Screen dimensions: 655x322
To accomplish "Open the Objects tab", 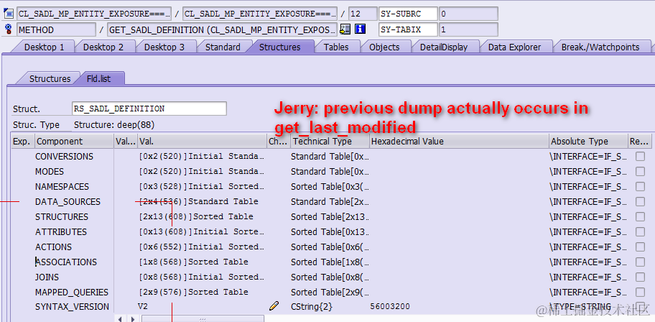I will point(384,47).
